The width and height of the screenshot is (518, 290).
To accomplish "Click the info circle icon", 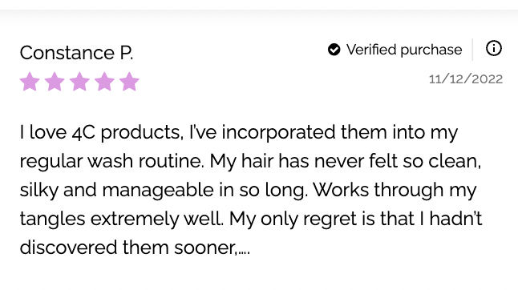I will pos(494,49).
